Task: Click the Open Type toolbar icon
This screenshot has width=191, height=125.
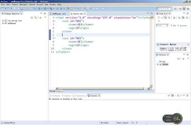Action: tap(68, 9)
